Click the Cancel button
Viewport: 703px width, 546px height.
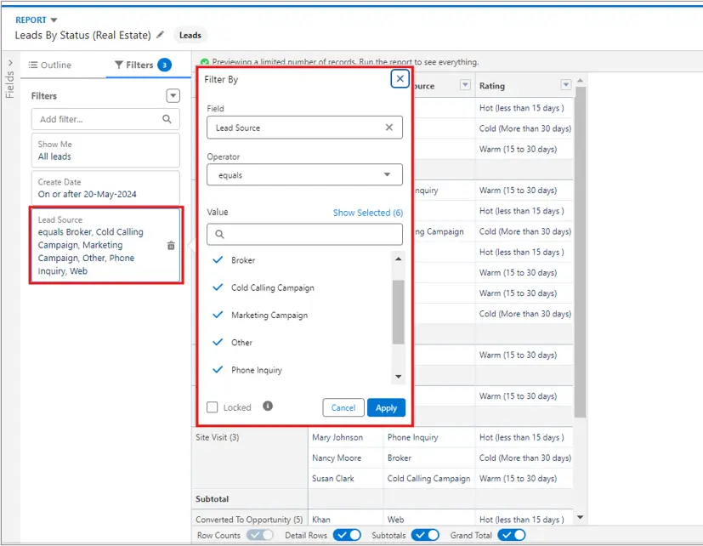343,407
